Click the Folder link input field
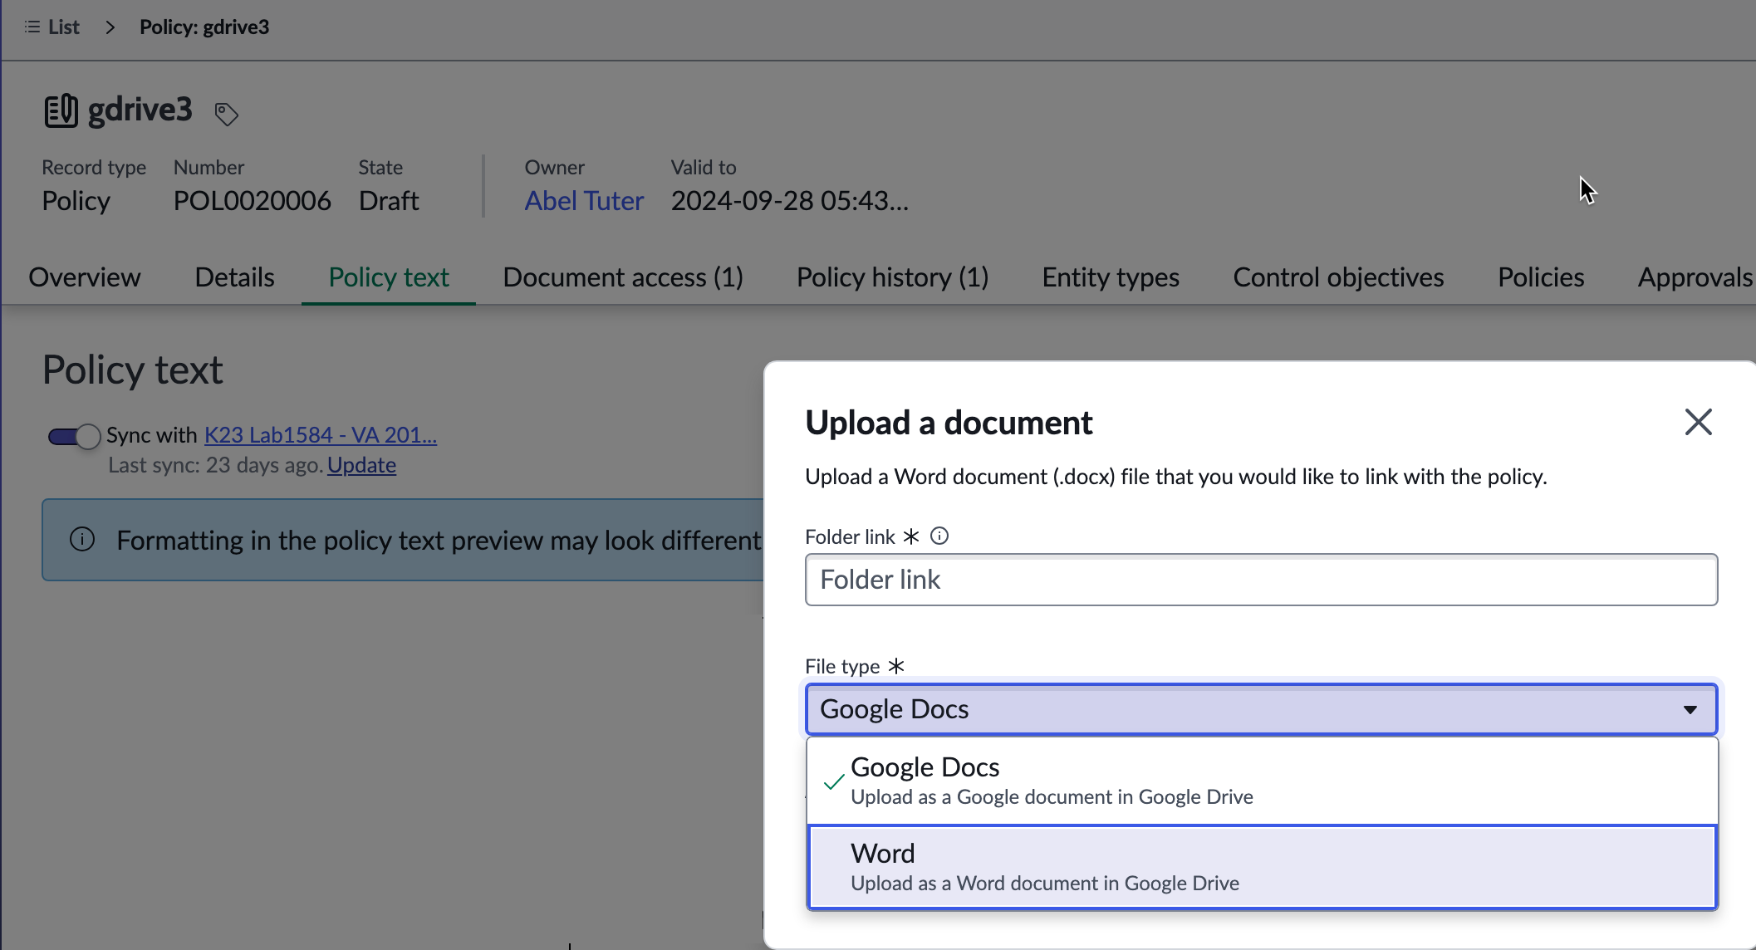1756x950 pixels. (1261, 580)
